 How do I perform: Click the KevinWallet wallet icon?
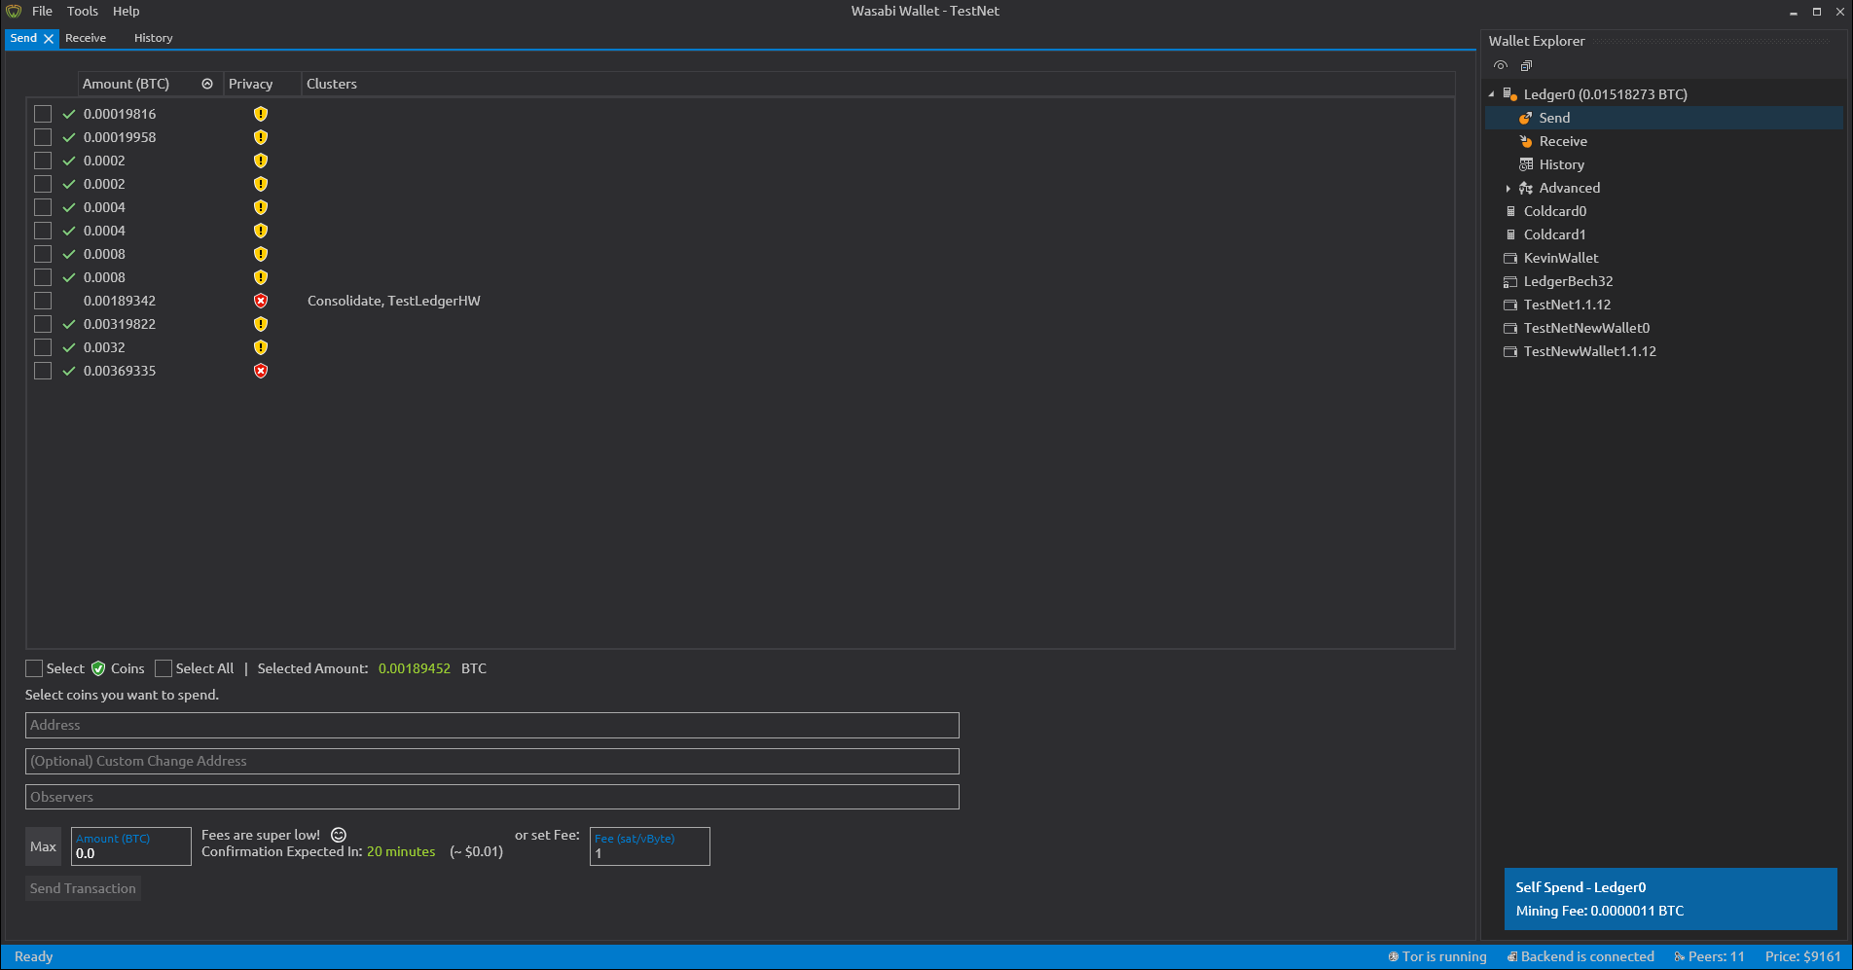(1510, 258)
